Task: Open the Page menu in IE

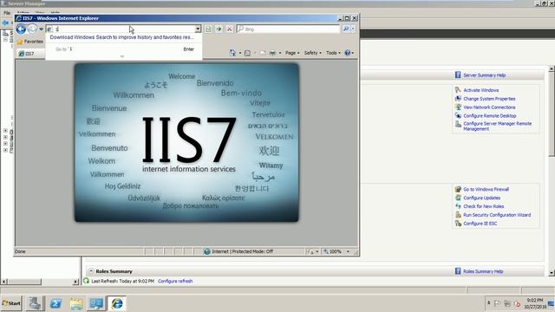Action: (x=292, y=53)
